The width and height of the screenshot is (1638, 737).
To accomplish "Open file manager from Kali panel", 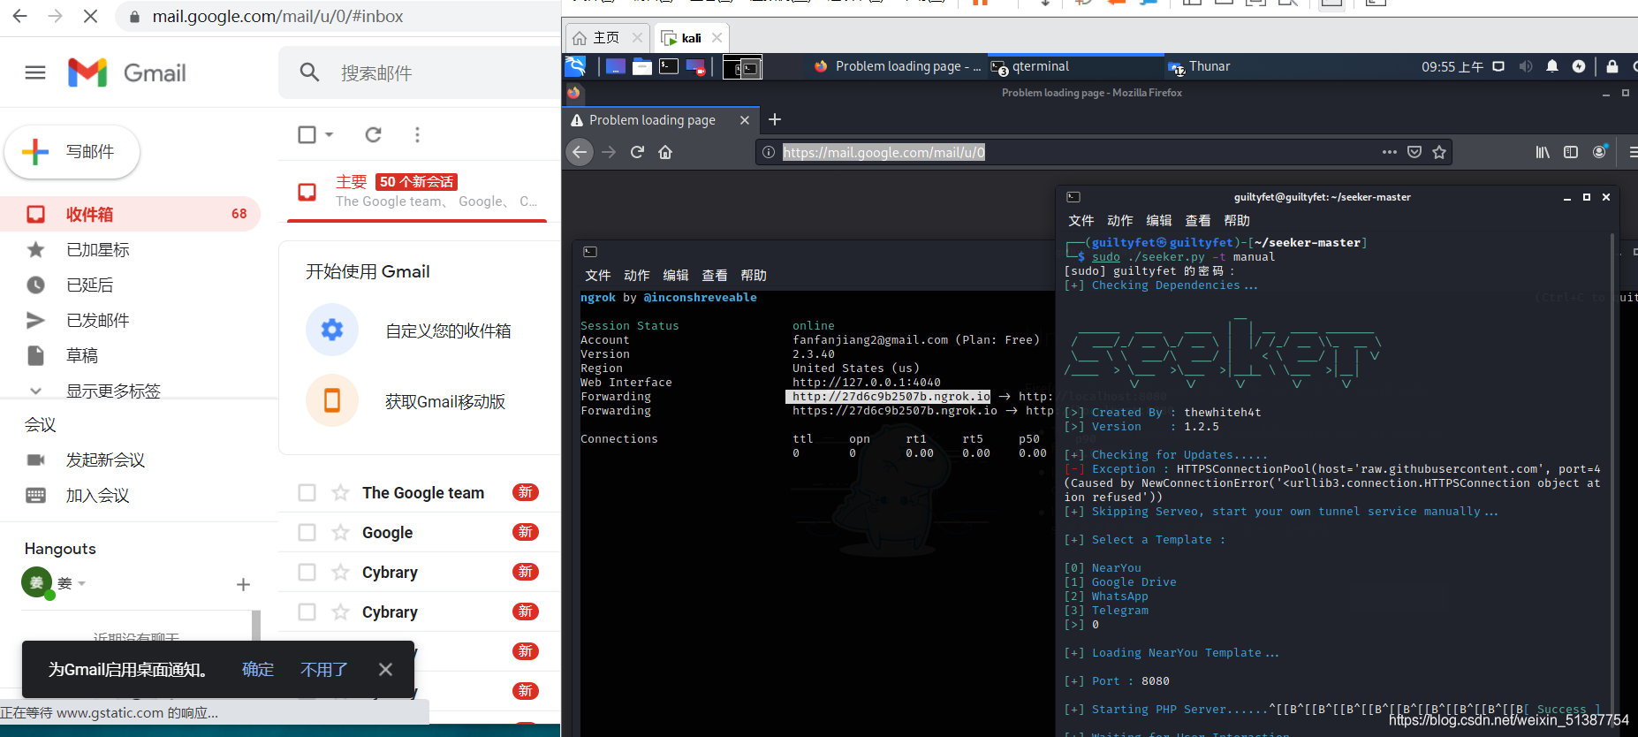I will [642, 66].
